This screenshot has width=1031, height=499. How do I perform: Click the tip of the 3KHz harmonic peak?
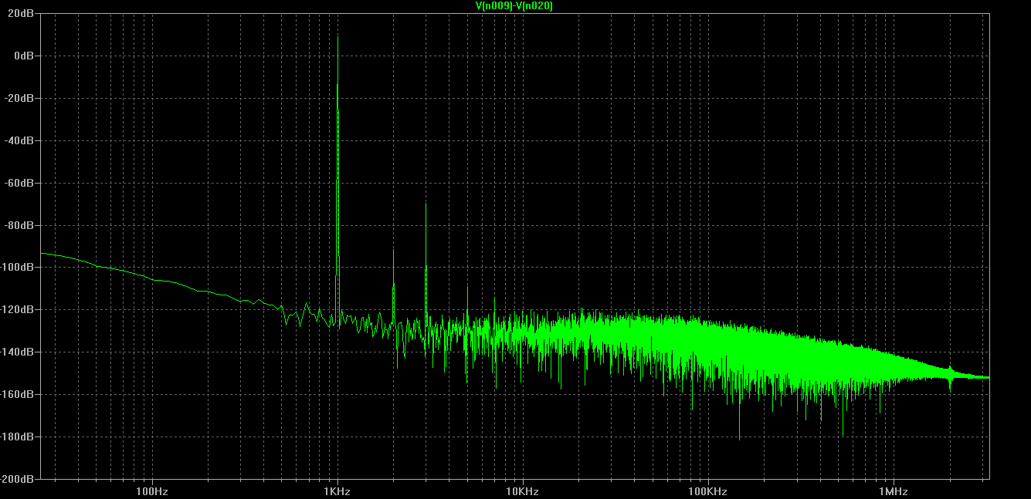point(426,203)
